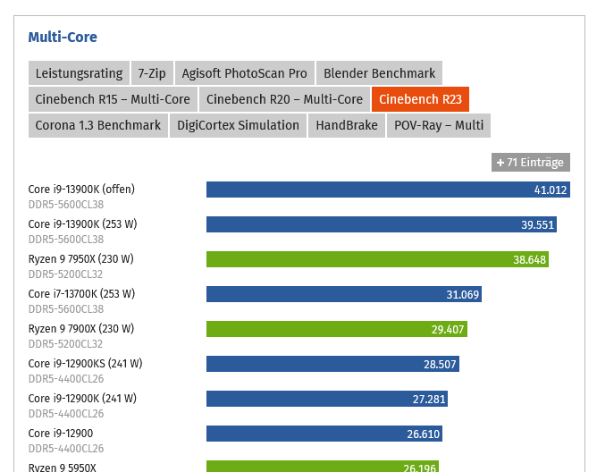Select the label Core i9-12900K (241 W)
597x472 pixels.
(x=82, y=398)
